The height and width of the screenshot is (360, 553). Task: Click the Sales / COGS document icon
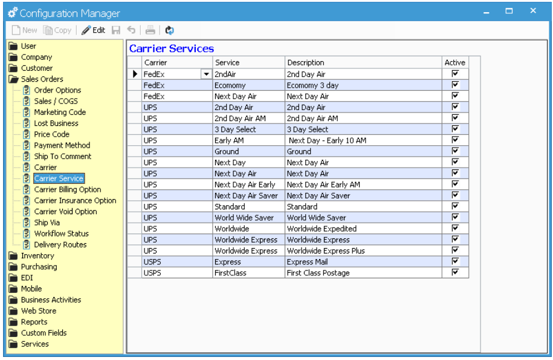tap(27, 101)
